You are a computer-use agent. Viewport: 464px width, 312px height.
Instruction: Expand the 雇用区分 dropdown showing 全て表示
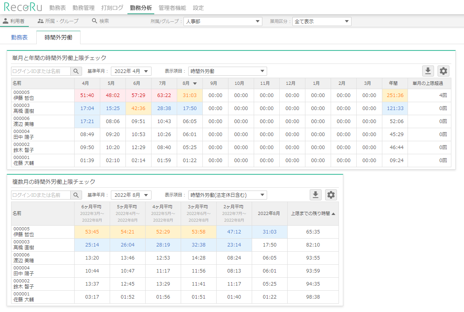point(322,22)
